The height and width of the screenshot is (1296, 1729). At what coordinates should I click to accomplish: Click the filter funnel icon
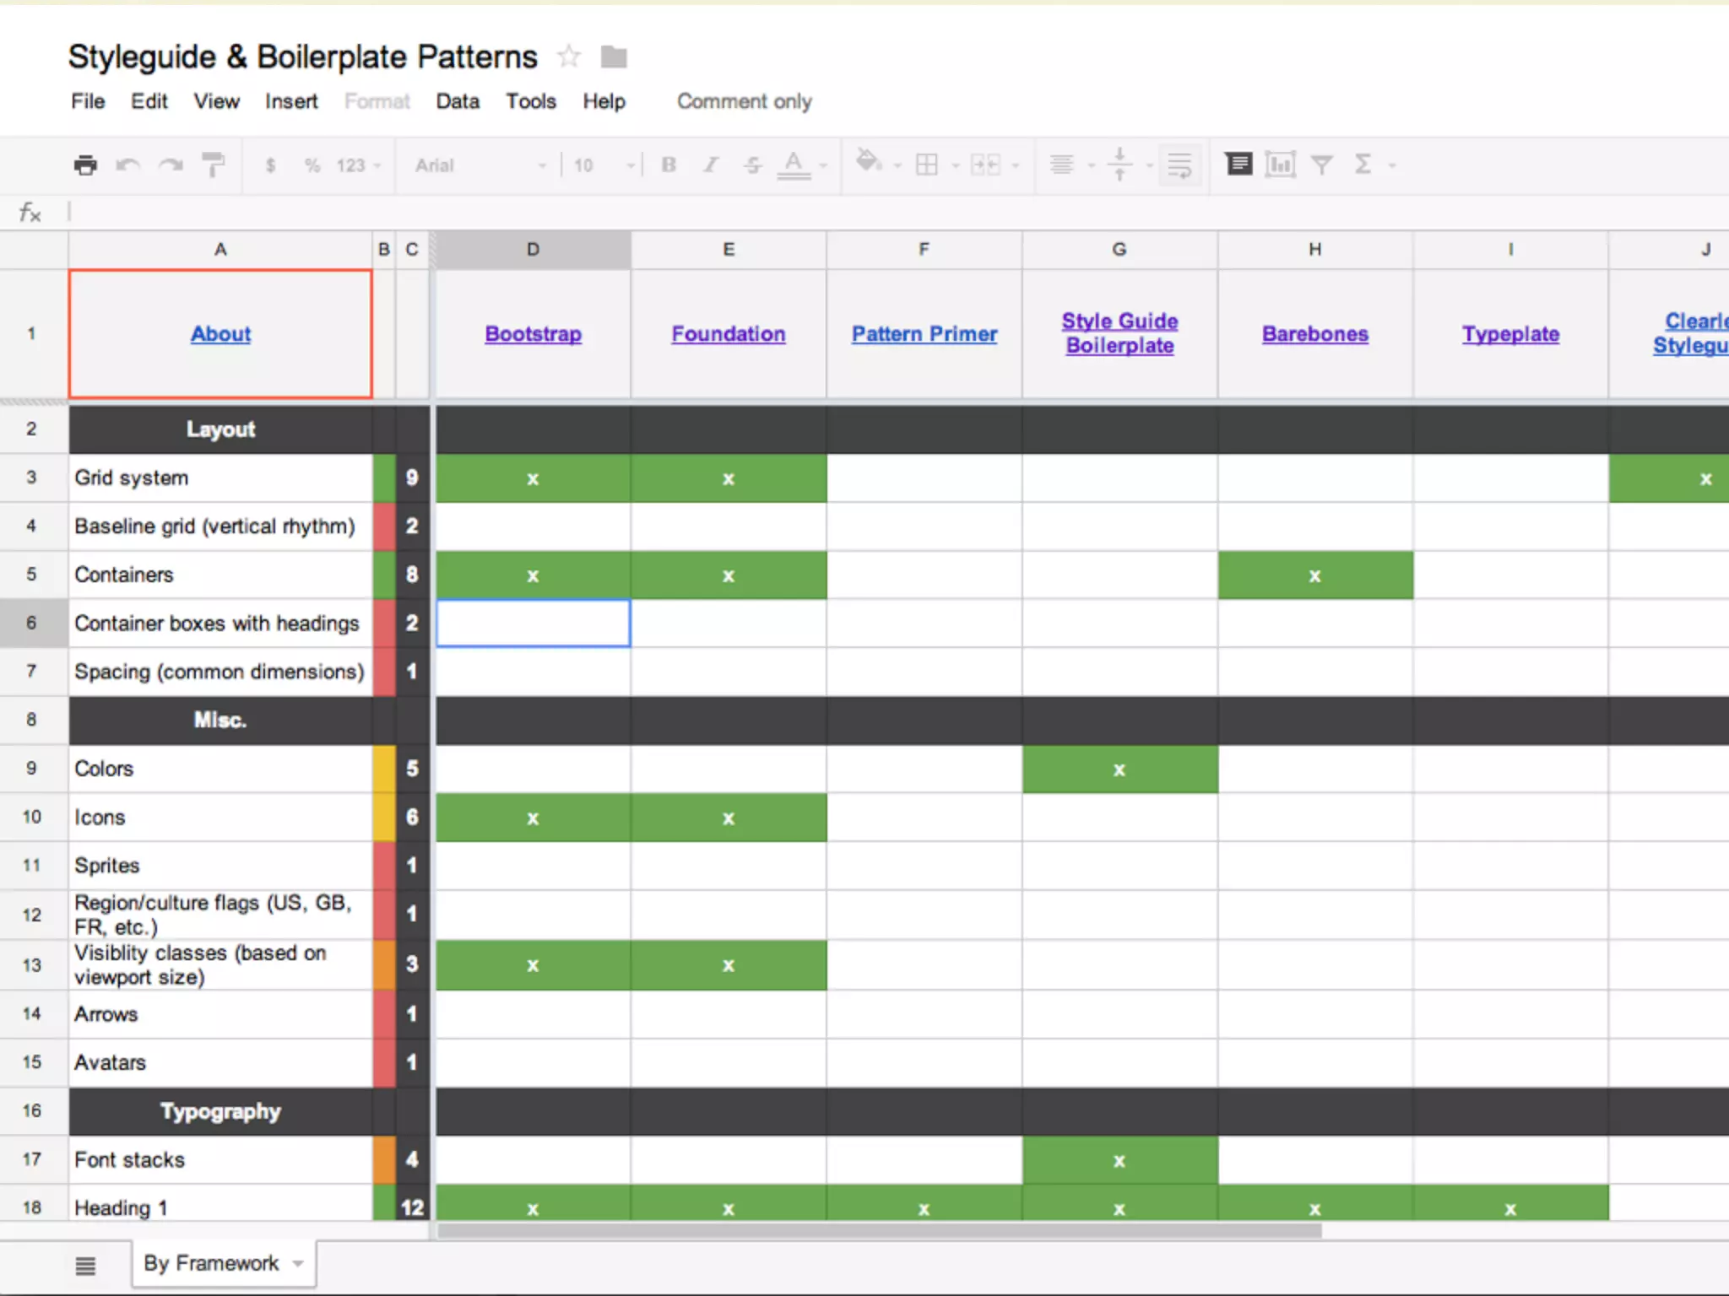(1322, 165)
